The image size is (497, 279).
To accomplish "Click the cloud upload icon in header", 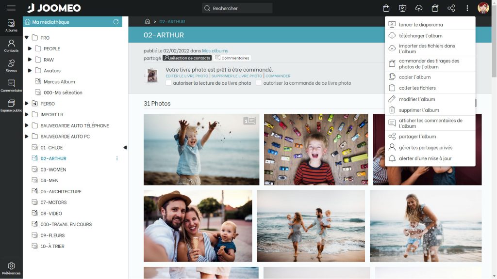I will tap(418, 8).
